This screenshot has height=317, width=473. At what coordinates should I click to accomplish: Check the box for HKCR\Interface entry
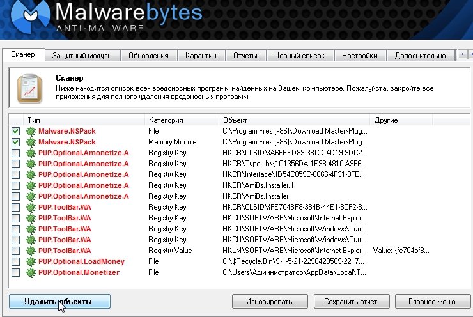point(16,174)
